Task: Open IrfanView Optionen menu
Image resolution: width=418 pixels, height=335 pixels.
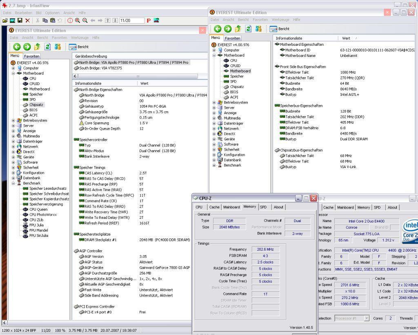Action: (52, 13)
